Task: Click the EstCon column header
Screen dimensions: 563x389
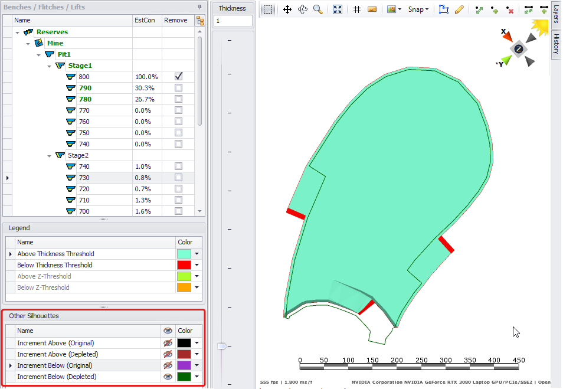Action: [x=146, y=20]
